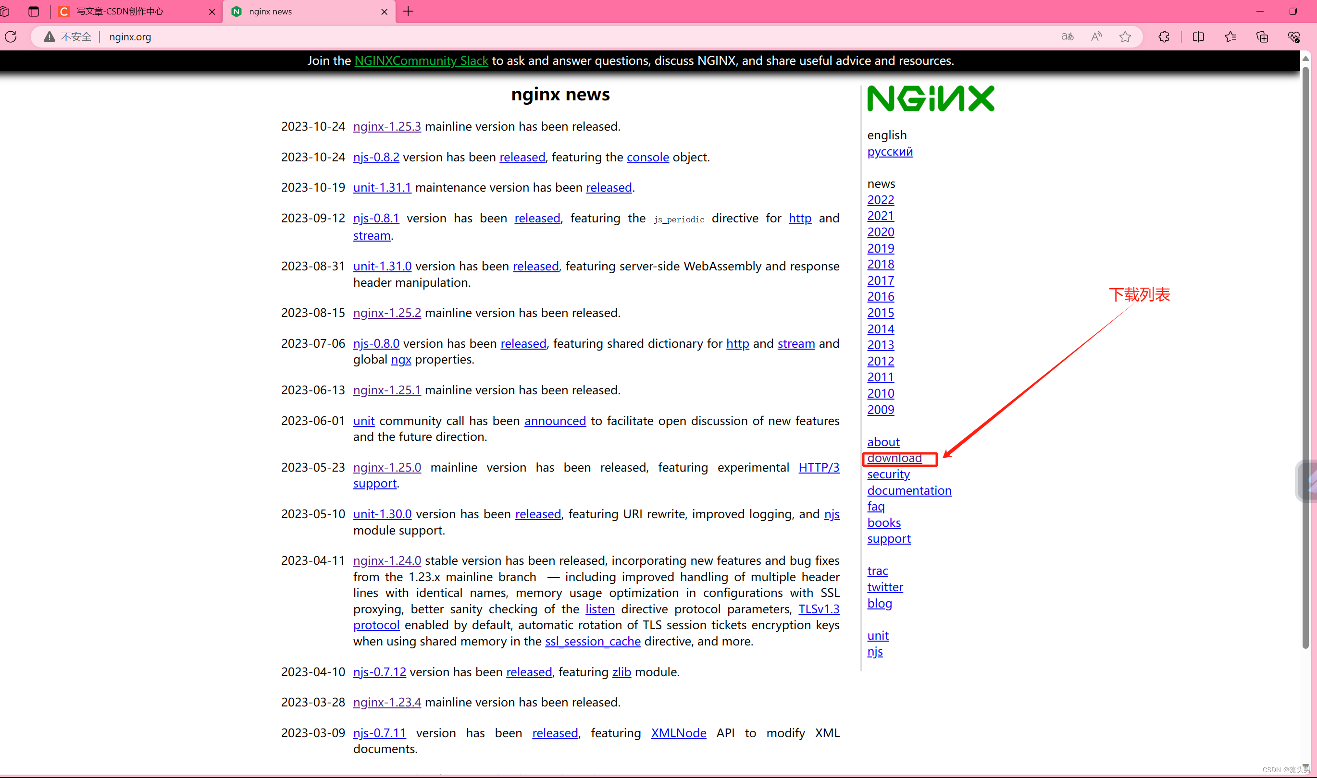Toggle the split screen icon

point(1198,36)
